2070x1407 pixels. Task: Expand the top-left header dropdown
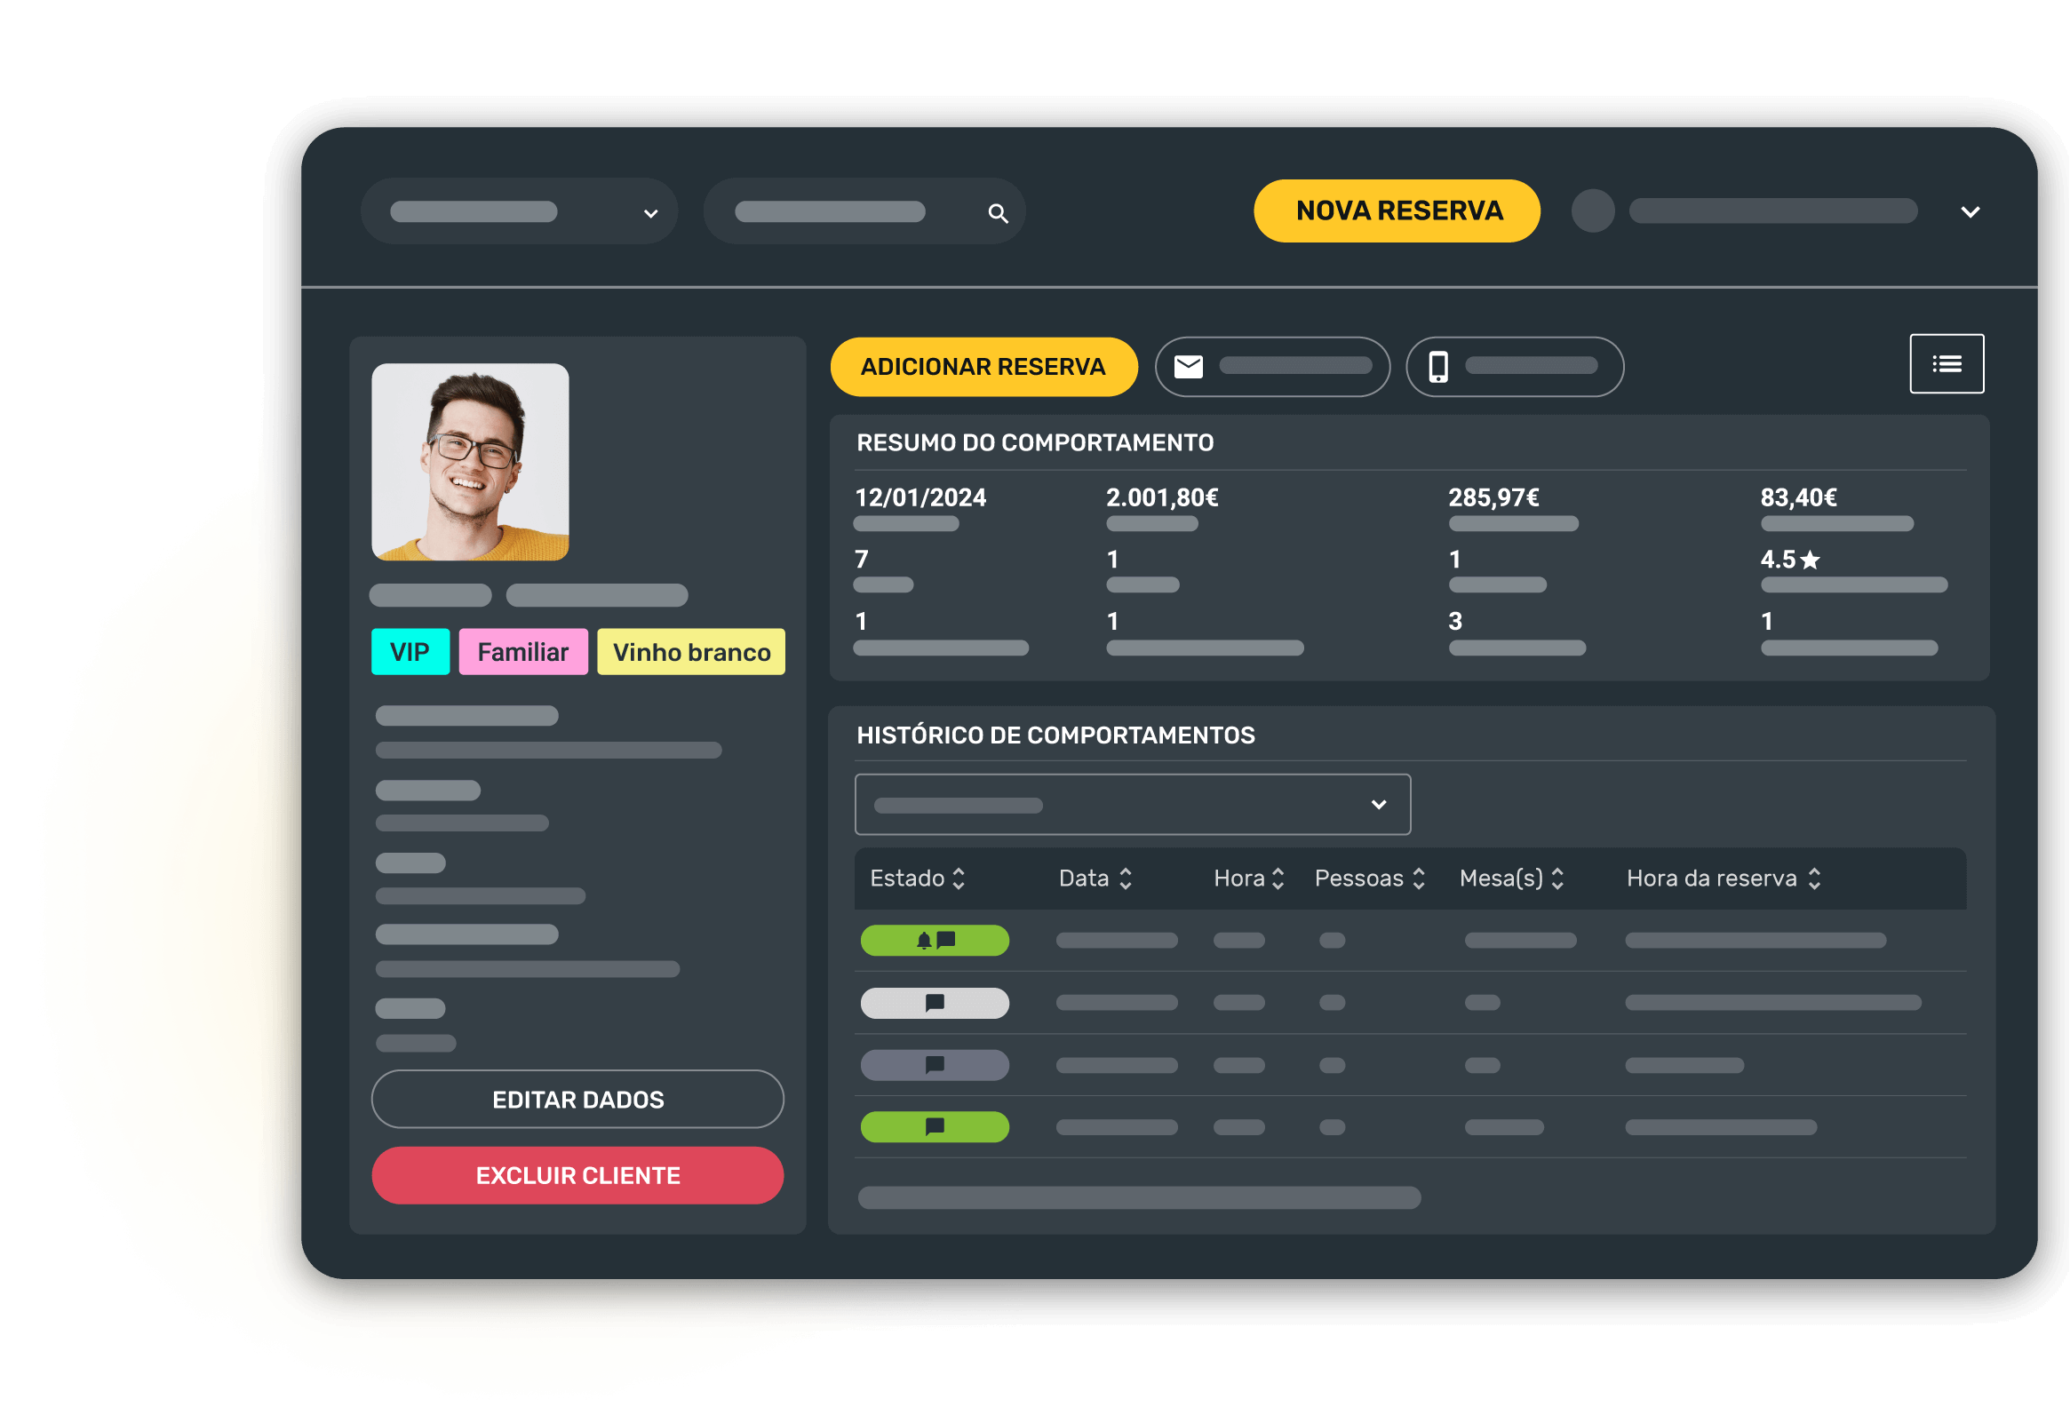click(650, 214)
